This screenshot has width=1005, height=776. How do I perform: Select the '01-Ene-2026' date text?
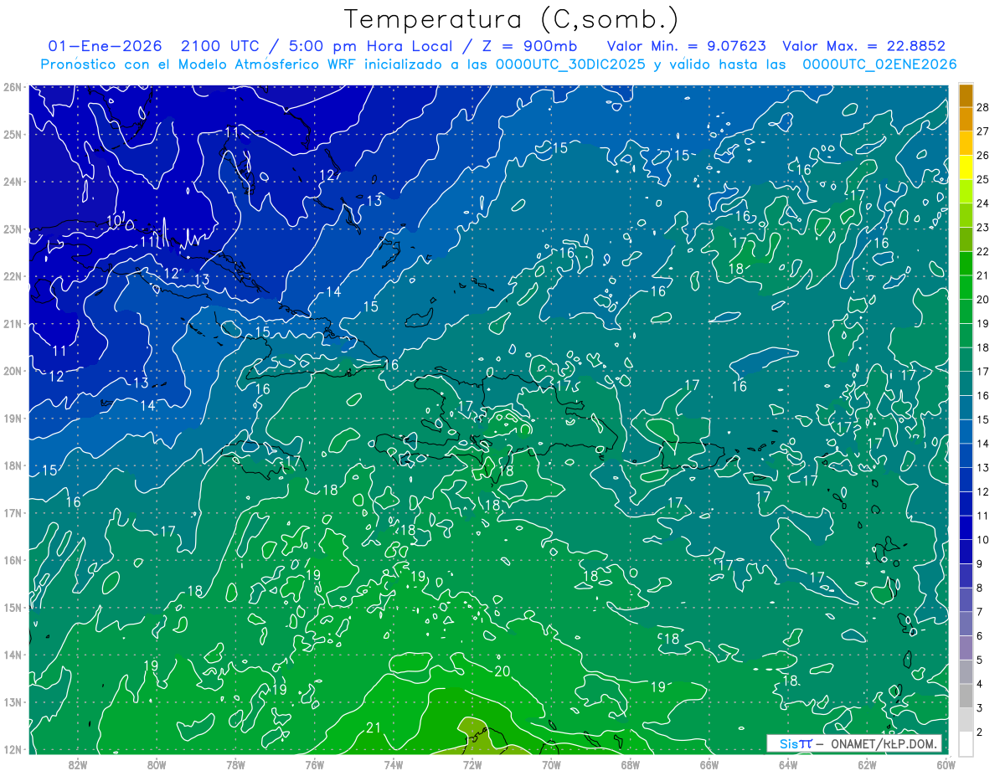coord(106,47)
